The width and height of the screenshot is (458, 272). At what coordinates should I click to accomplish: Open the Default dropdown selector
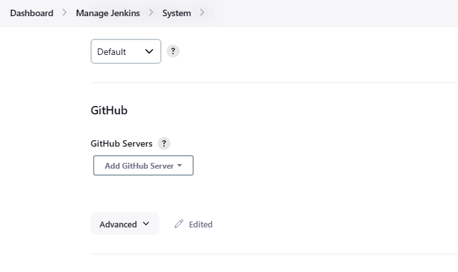pos(126,52)
